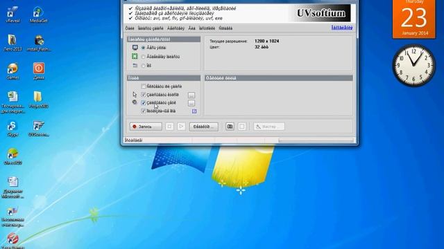Open the green-orange shortcut icon below Skype

click(x=12, y=157)
